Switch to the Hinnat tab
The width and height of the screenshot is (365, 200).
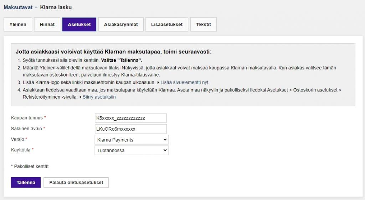tap(47, 25)
